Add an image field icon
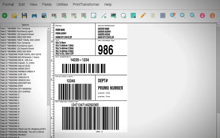 (113, 15)
